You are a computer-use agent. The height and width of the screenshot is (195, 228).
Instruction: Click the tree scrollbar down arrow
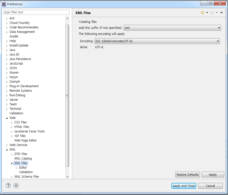[67, 177]
